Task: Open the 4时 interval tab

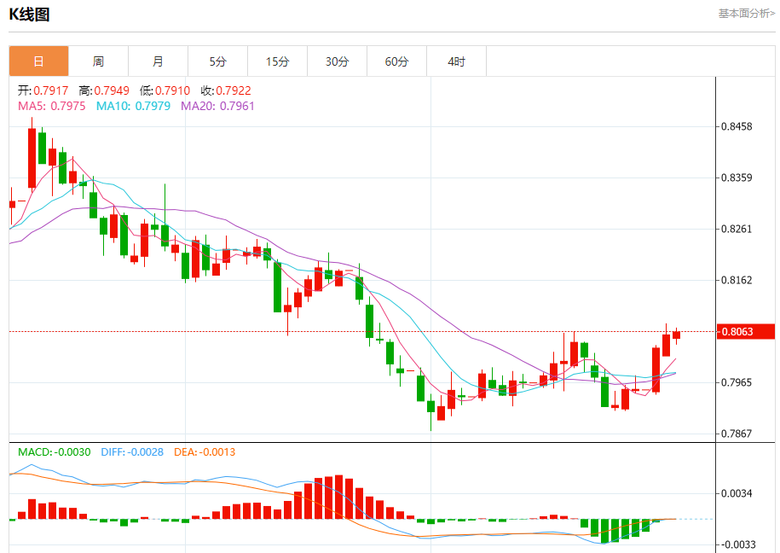Action: click(x=457, y=61)
